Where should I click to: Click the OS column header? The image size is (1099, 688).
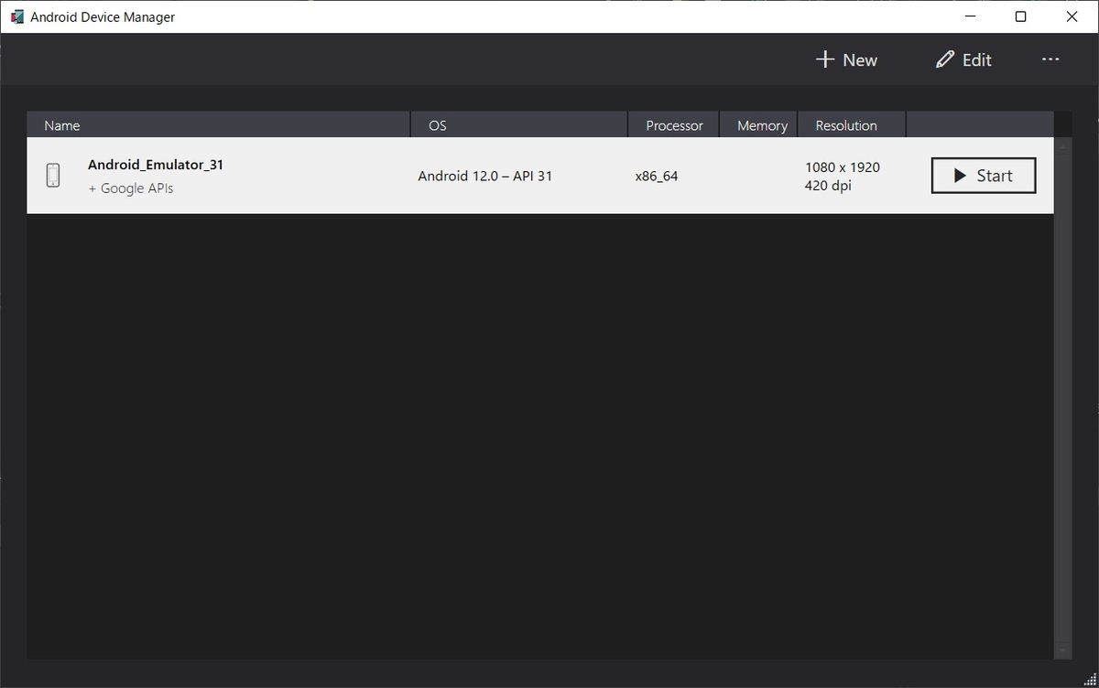(437, 124)
